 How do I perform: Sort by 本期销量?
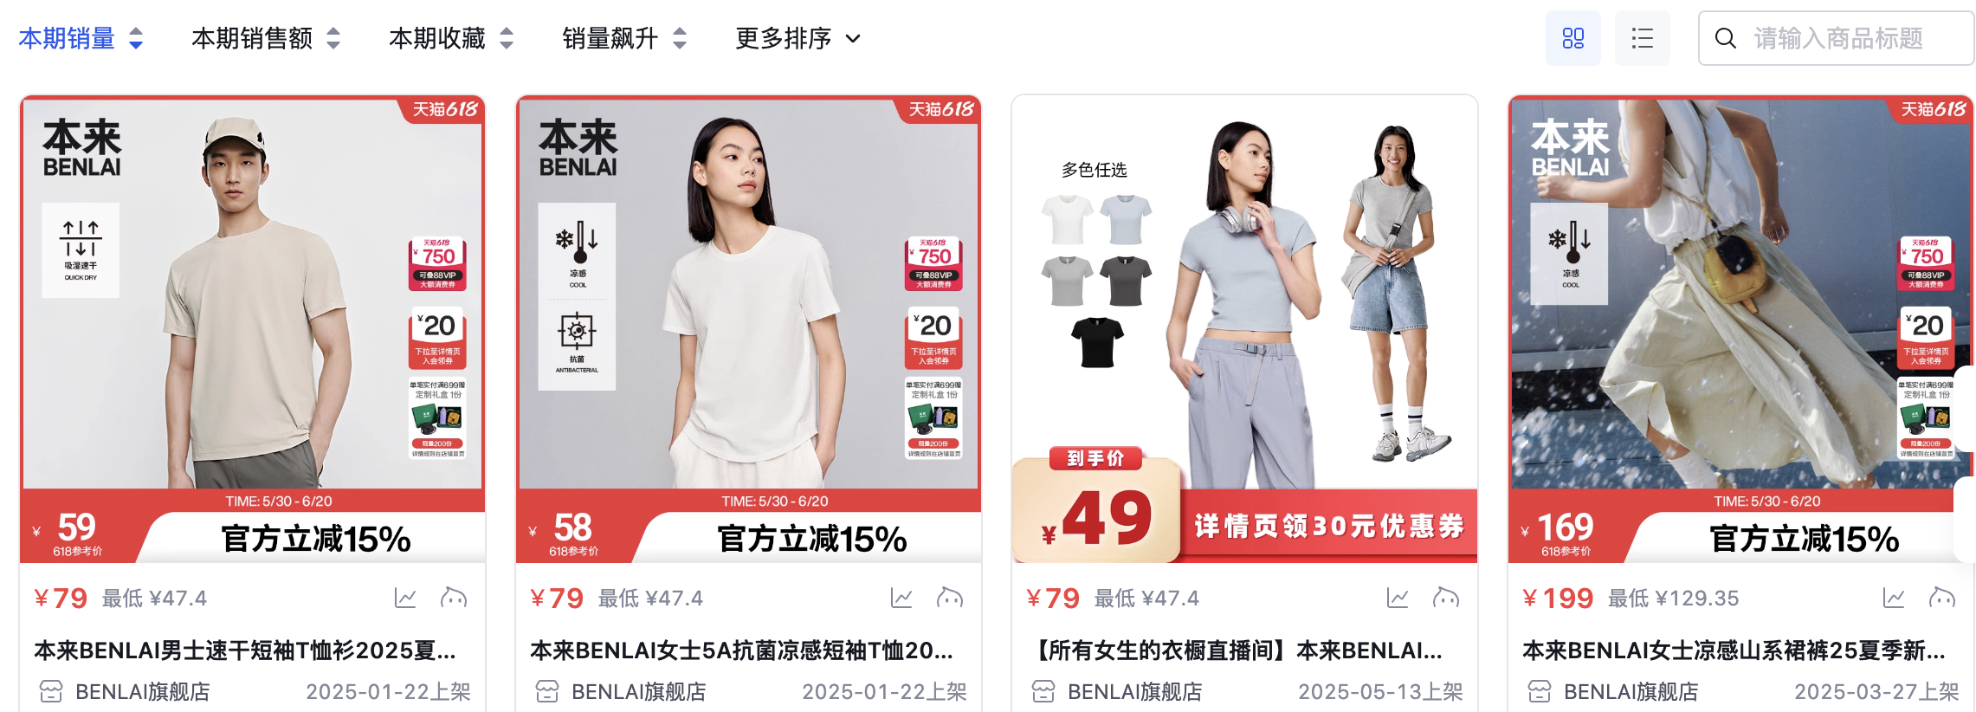tap(81, 38)
